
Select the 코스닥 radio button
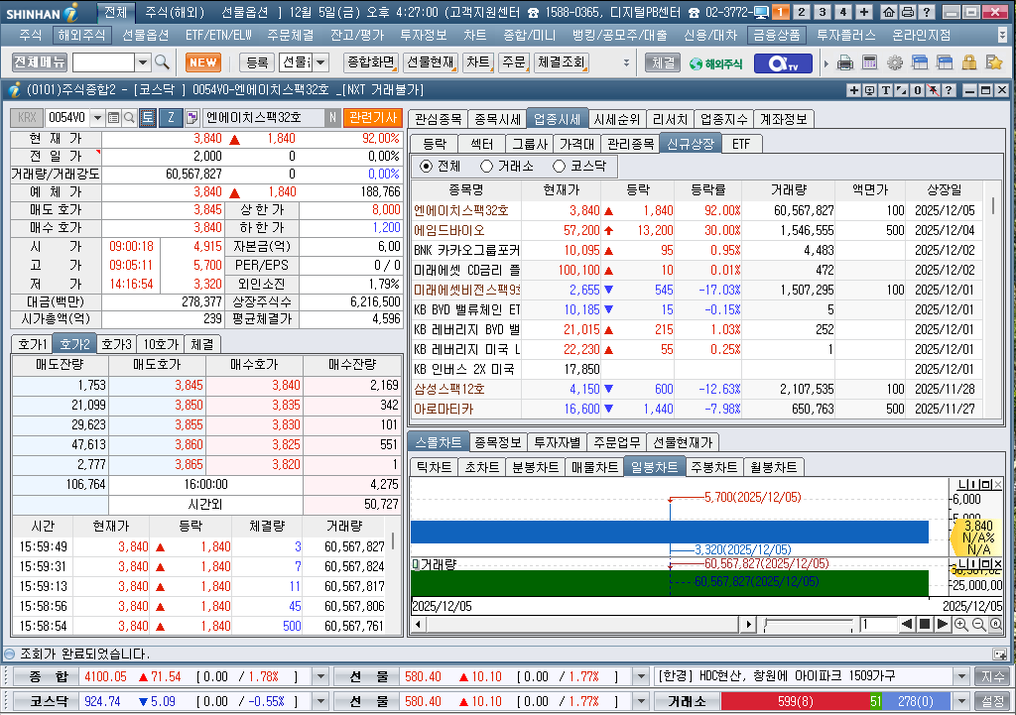[x=560, y=167]
